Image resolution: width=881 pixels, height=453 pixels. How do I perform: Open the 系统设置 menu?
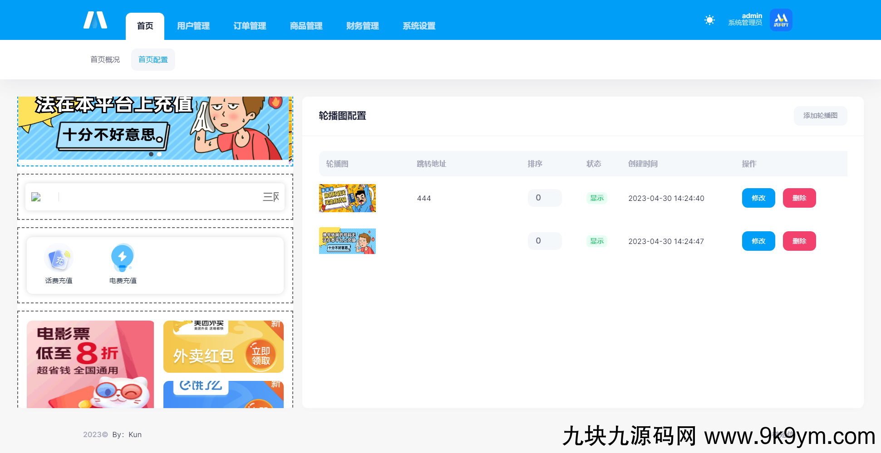click(419, 26)
